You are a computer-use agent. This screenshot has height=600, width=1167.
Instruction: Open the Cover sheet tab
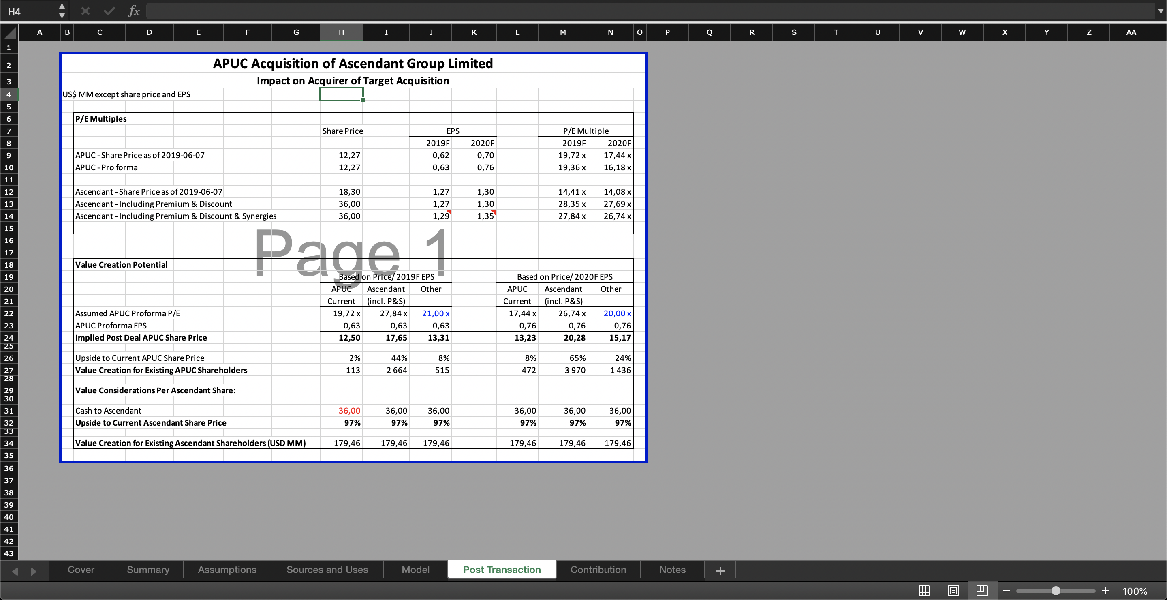(x=81, y=570)
